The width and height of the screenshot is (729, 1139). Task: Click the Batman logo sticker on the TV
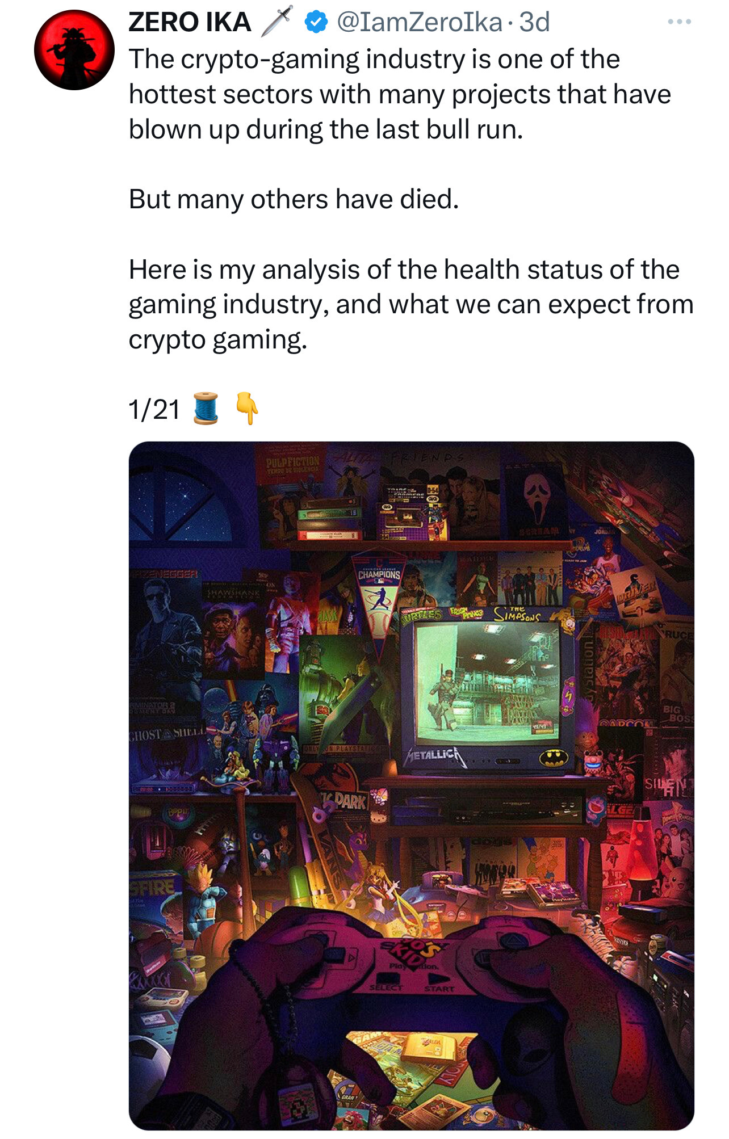[x=554, y=756]
